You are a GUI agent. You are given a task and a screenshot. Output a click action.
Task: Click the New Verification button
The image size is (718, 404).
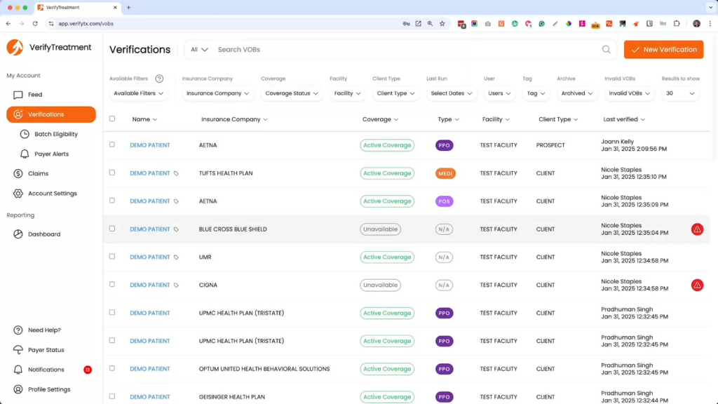[x=663, y=50]
